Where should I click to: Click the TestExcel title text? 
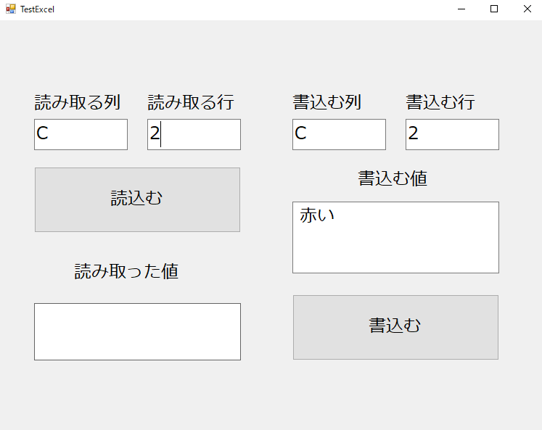pos(37,9)
